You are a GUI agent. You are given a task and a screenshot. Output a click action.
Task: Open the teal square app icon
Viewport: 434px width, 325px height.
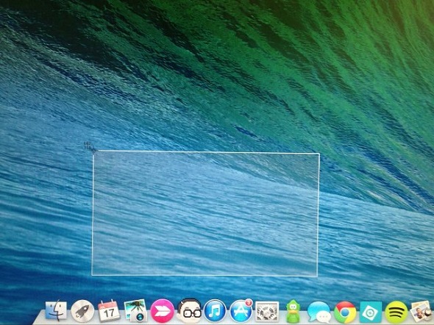point(371,312)
